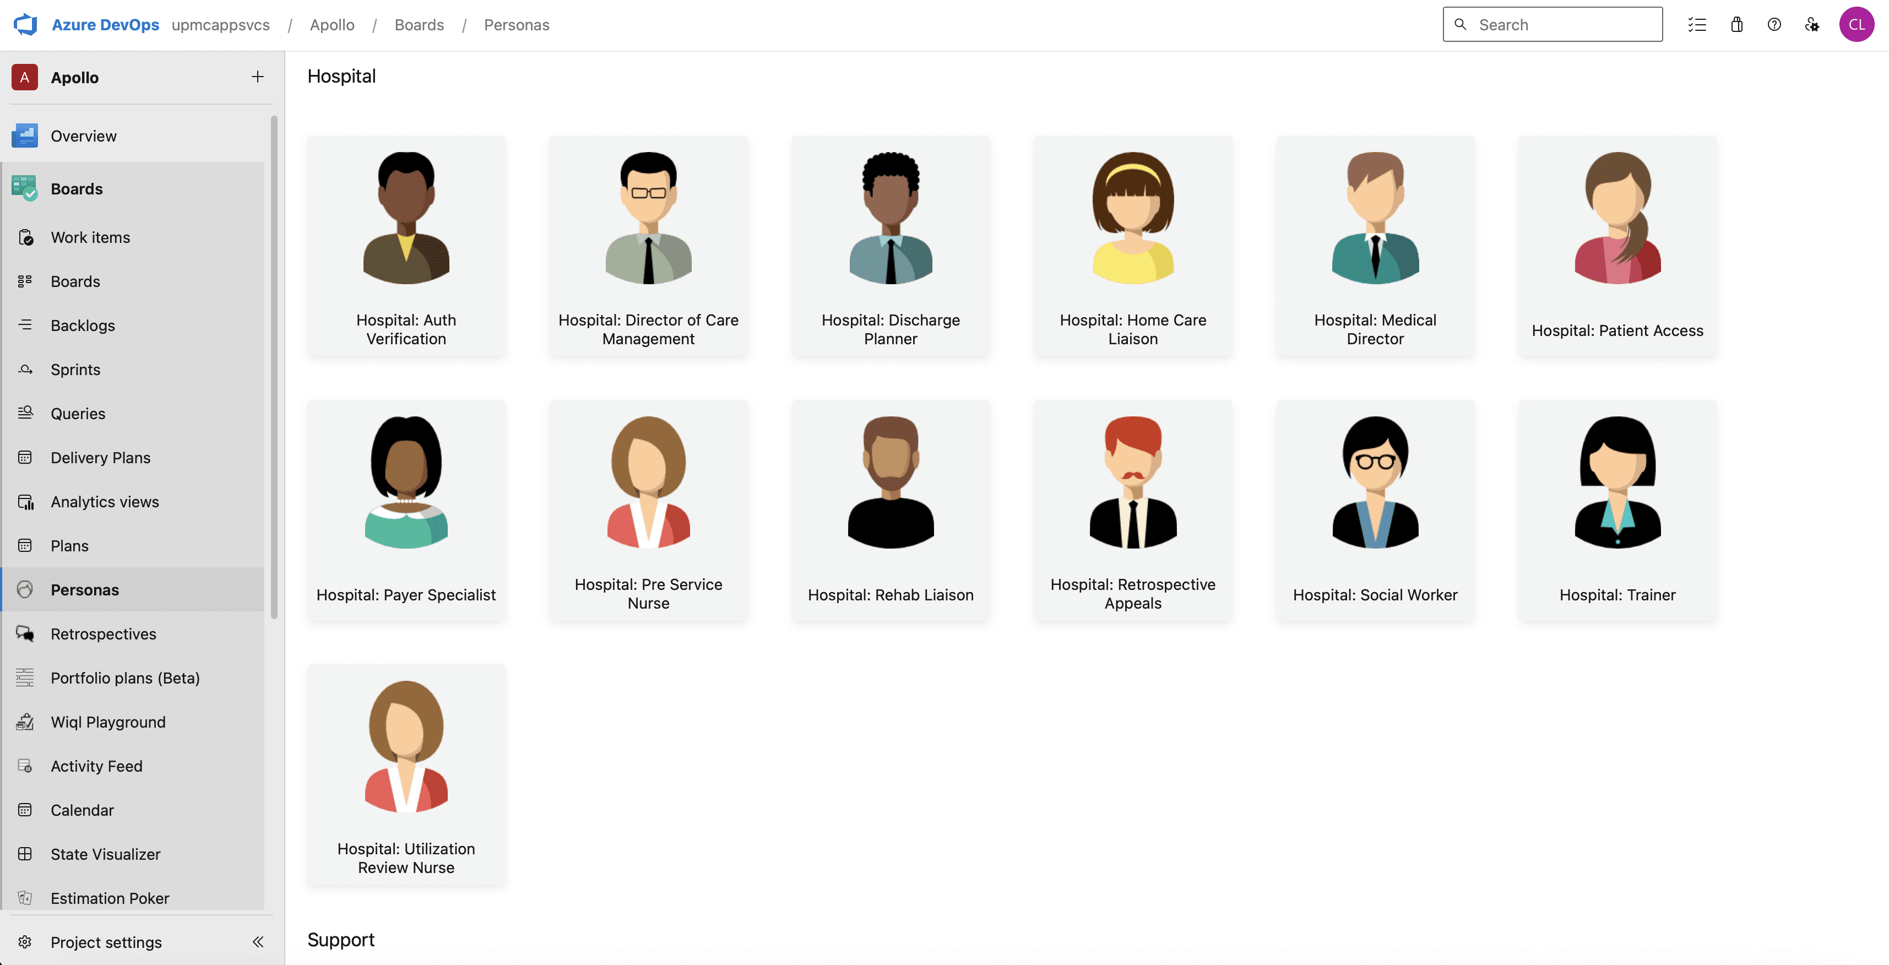Open the user settings icon in the header
1889x965 pixels.
[x=1811, y=25]
